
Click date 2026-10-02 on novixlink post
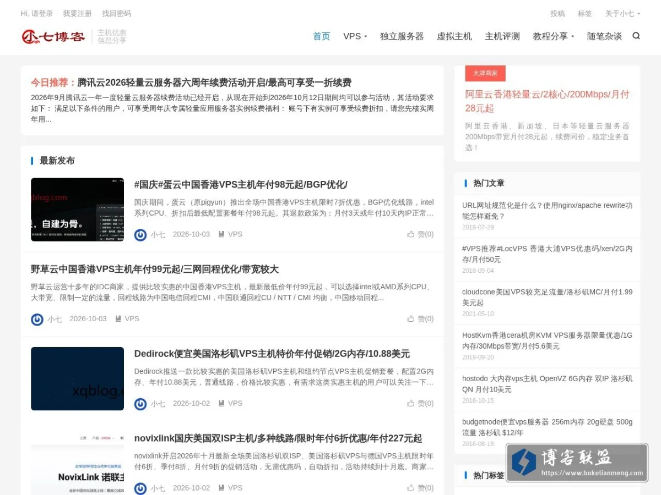[x=192, y=488]
